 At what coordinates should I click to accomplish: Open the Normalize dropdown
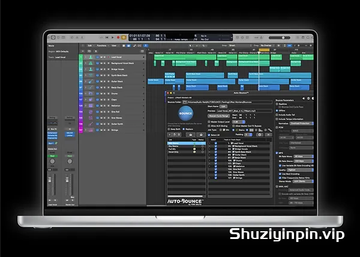coord(301,124)
